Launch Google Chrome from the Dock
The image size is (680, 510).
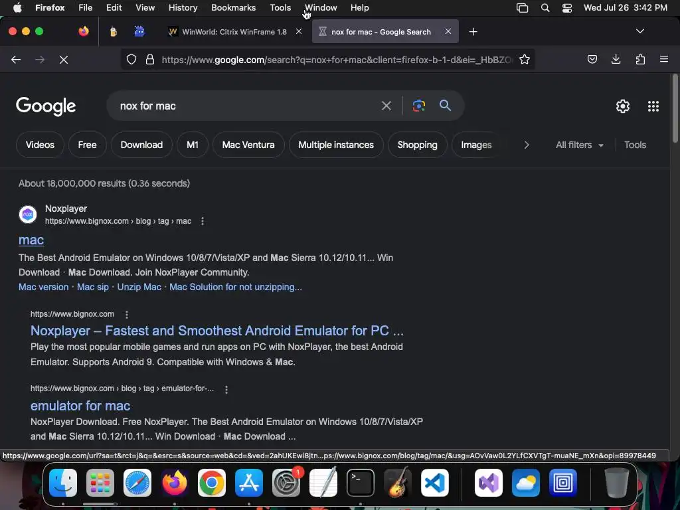click(212, 483)
